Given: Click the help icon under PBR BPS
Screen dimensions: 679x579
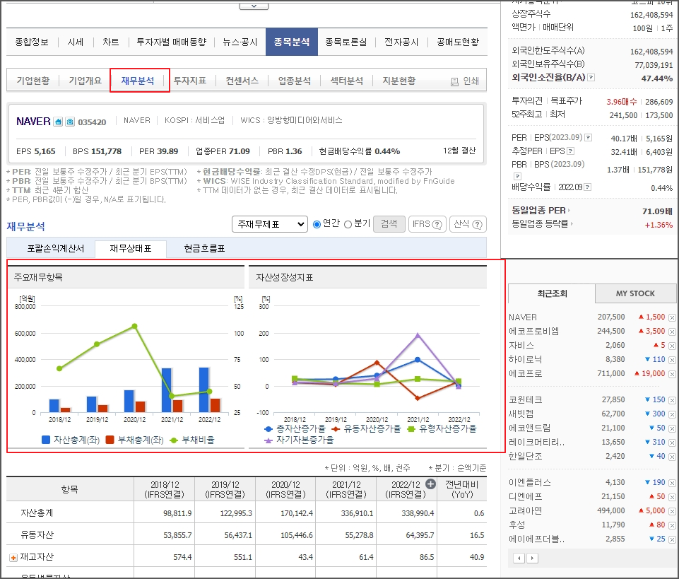Looking at the screenshot, I should pyautogui.click(x=517, y=177).
